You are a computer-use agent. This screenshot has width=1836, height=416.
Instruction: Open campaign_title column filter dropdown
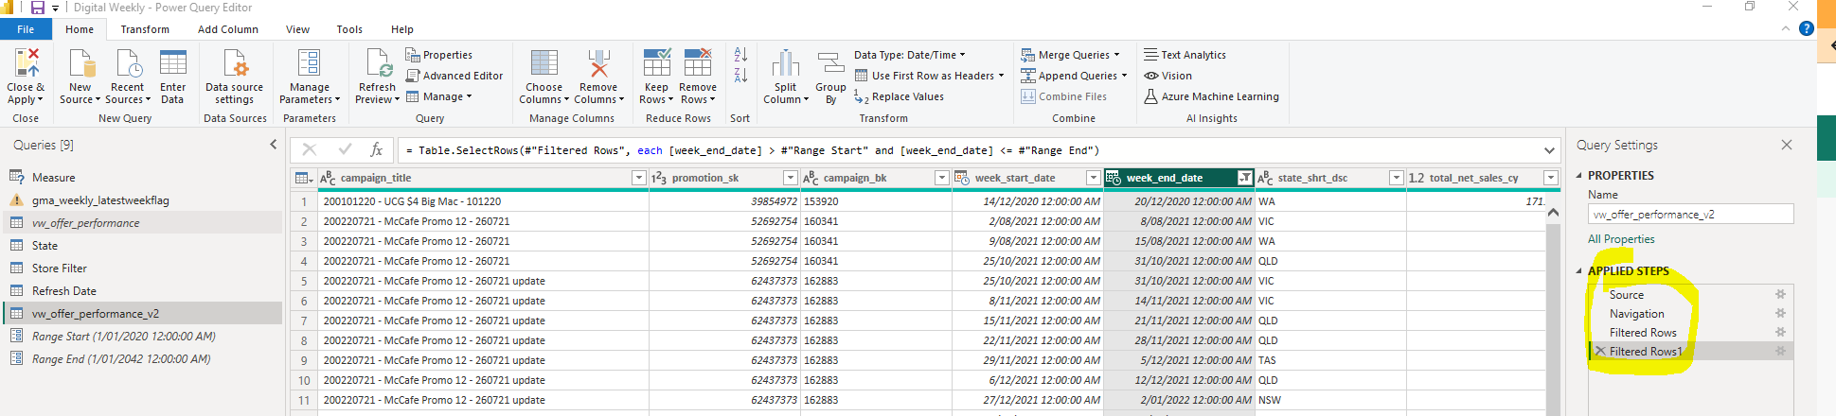638,178
